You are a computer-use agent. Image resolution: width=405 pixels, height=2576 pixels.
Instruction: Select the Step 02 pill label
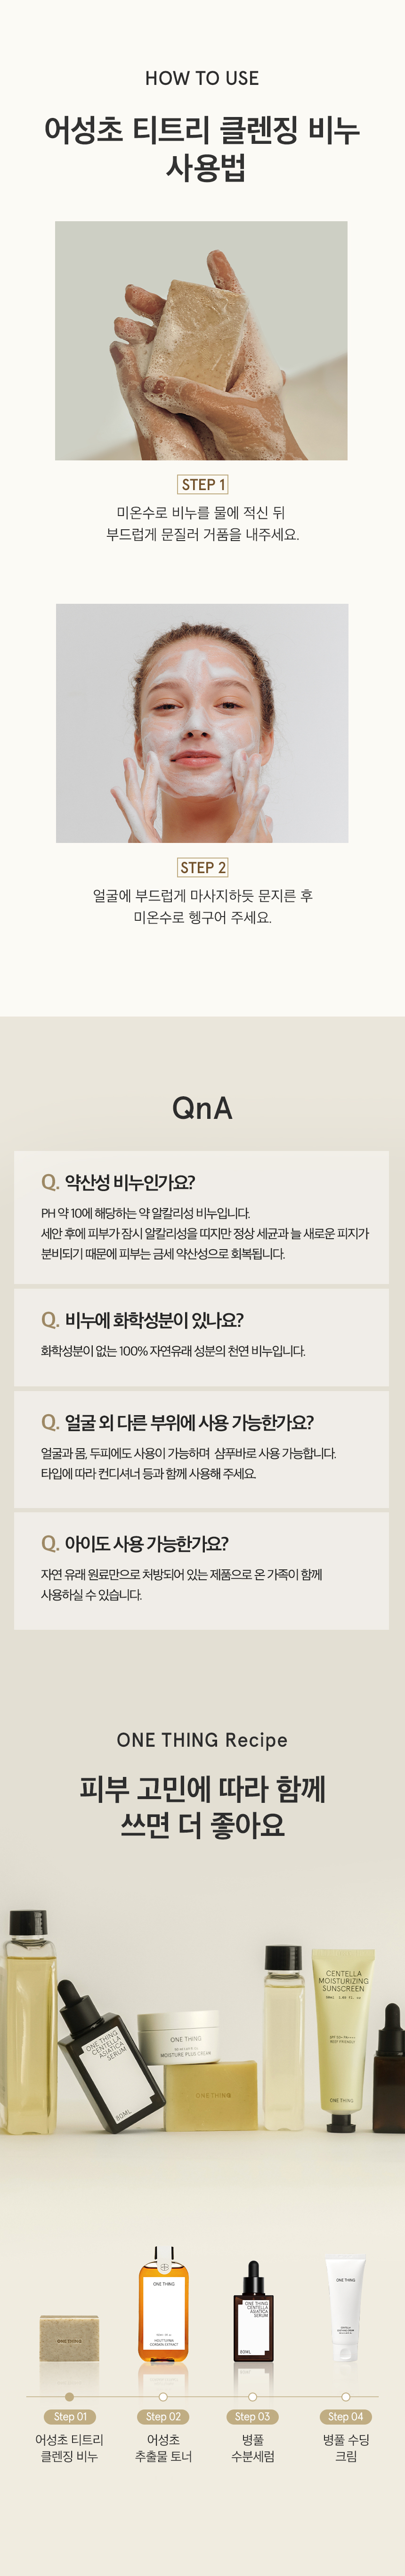(x=162, y=2416)
